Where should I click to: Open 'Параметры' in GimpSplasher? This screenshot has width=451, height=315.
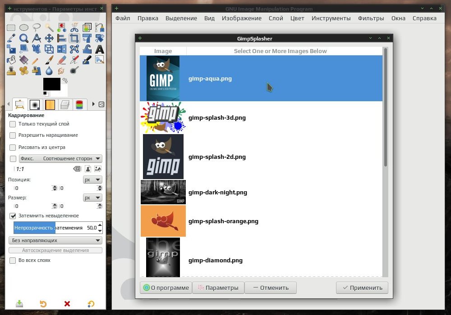218,288
